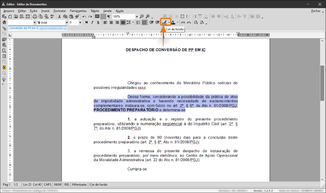Cut selection with the scissors icon

coord(60,17)
